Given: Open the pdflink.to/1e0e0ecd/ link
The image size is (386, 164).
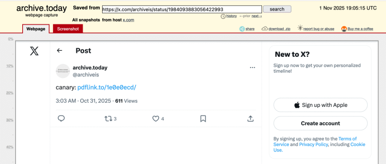Looking at the screenshot, I should (107, 87).
